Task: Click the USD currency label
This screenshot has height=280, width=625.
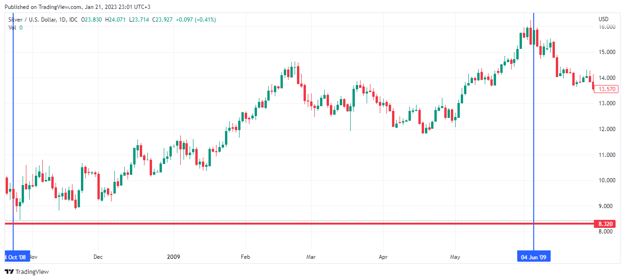Action: pyautogui.click(x=603, y=19)
